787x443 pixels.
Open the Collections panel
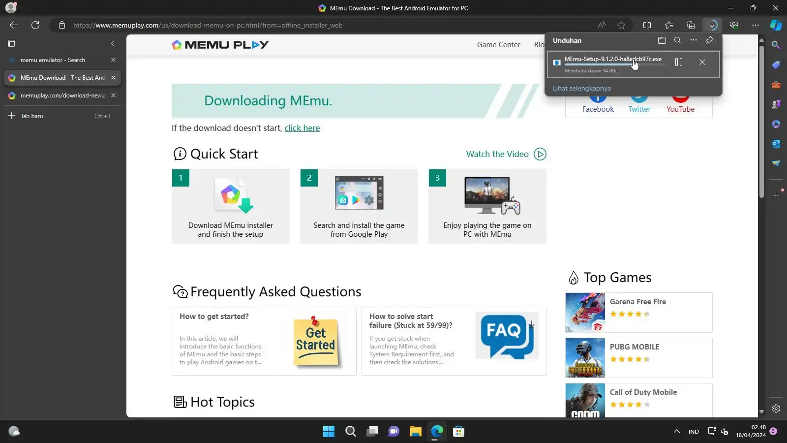click(691, 25)
